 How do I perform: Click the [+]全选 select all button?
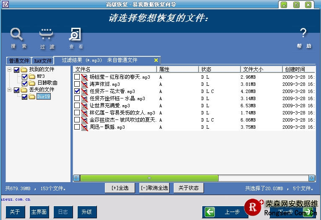(120, 188)
